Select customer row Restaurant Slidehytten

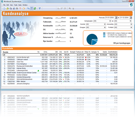tap(60, 66)
